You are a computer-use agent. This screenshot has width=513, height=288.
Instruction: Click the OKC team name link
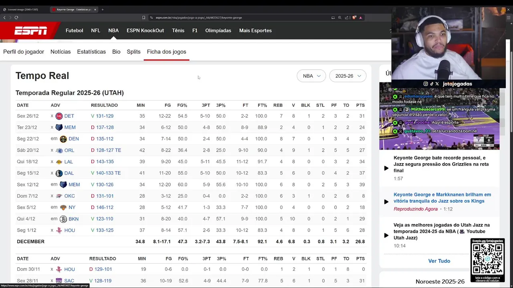pos(69,196)
